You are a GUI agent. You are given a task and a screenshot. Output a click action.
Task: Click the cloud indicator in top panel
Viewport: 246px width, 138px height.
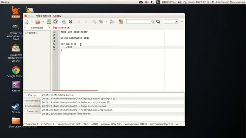click(x=141, y=2)
